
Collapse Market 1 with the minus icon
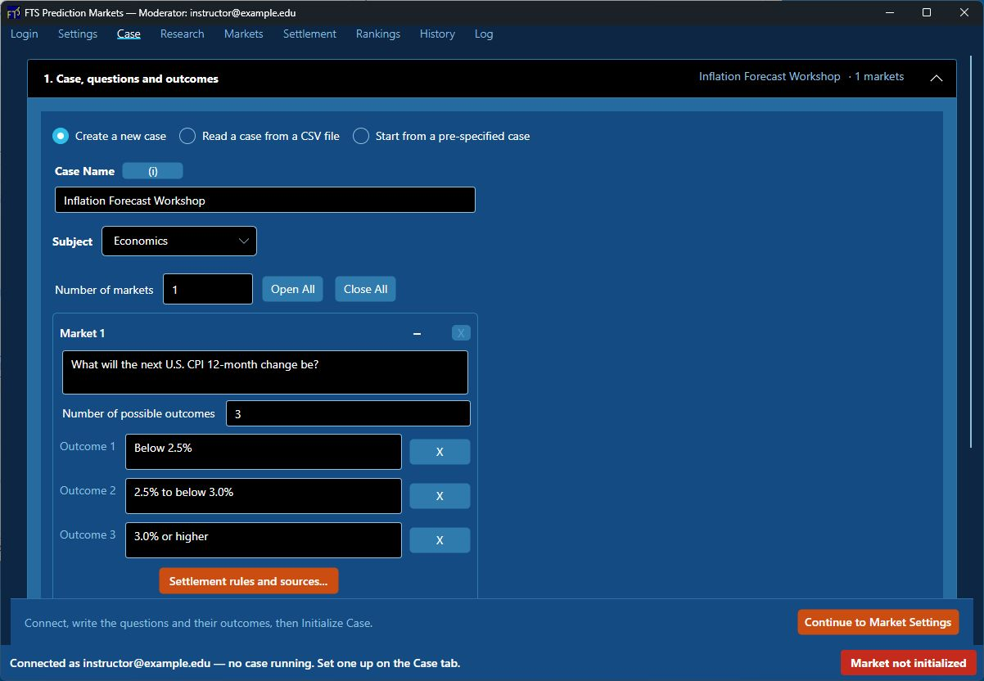(417, 333)
